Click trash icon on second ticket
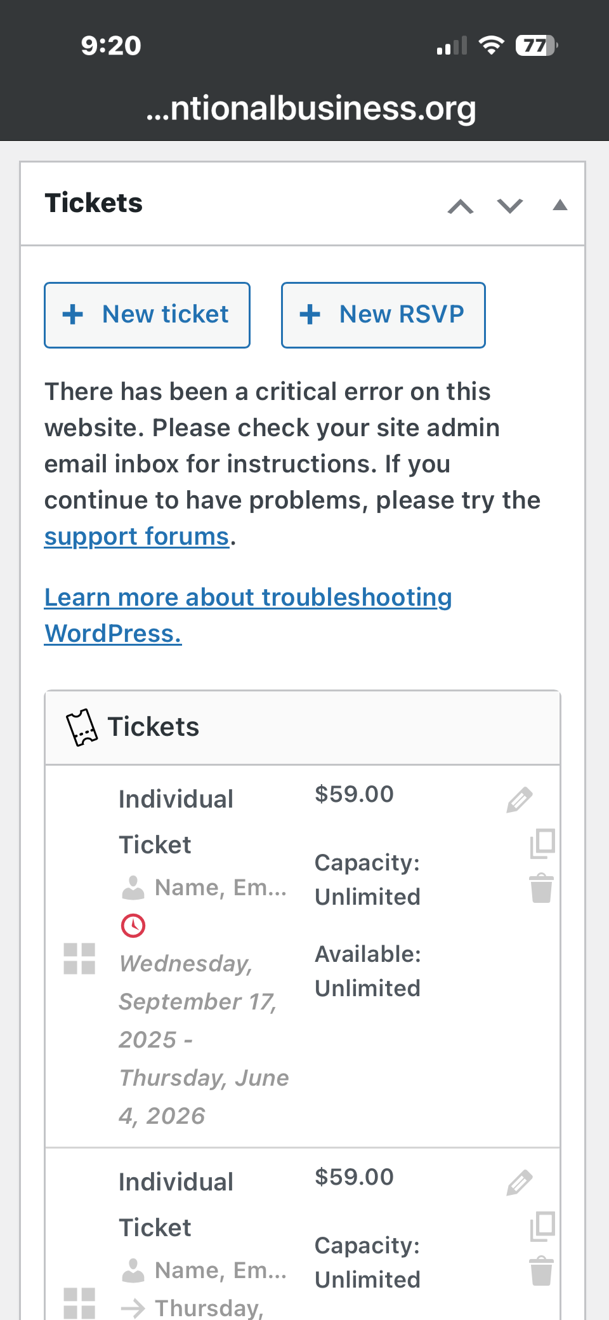 click(x=541, y=1271)
